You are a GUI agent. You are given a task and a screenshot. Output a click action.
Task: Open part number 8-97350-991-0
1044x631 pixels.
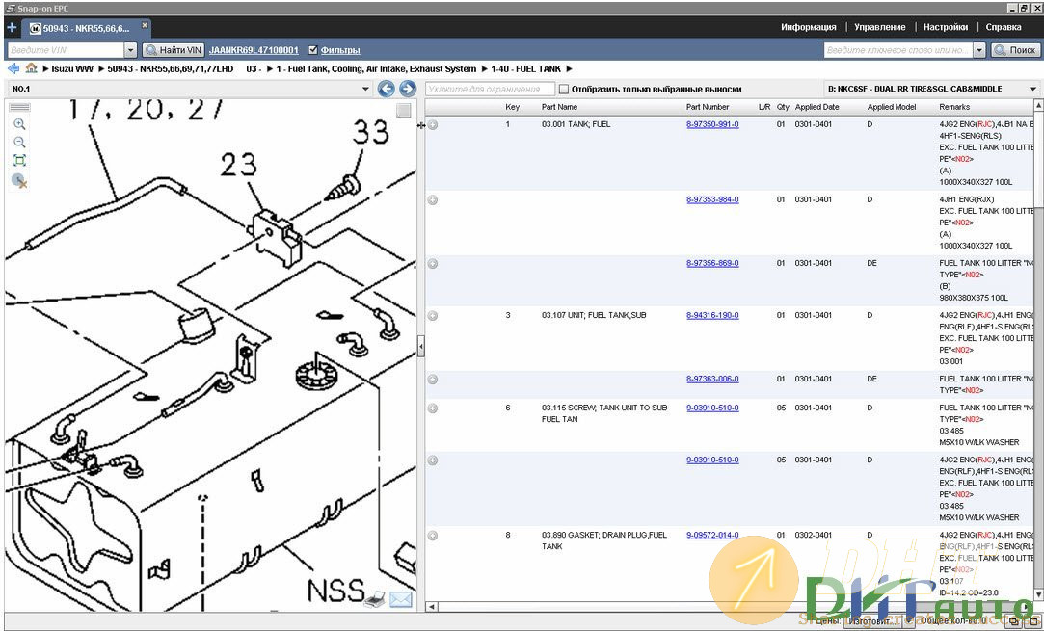pos(712,124)
